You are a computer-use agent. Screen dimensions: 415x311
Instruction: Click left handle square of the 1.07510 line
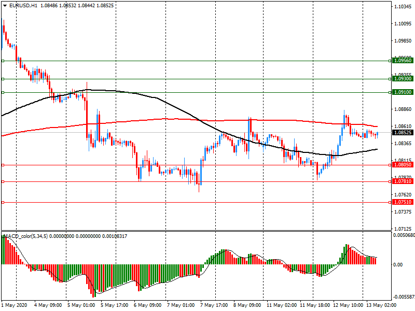pyautogui.click(x=3, y=203)
